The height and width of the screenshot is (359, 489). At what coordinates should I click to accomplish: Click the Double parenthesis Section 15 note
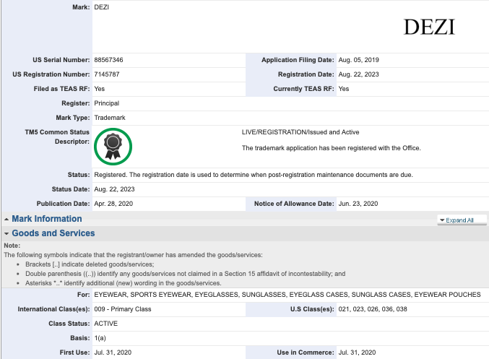[185, 274]
